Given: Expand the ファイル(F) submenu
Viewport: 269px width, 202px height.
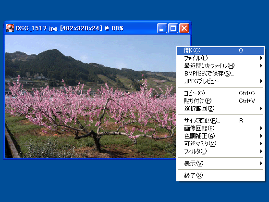Looking at the screenshot, I should click(220, 58).
